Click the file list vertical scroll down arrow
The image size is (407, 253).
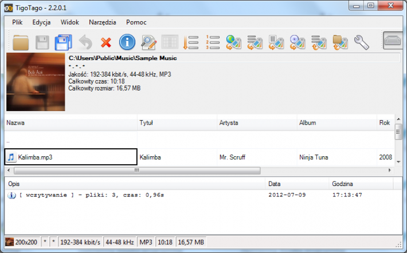click(x=398, y=162)
